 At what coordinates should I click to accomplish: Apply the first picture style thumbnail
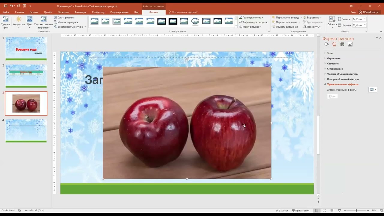pyautogui.click(x=94, y=21)
